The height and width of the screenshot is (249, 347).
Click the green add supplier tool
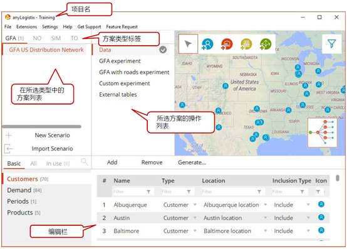coord(266,44)
